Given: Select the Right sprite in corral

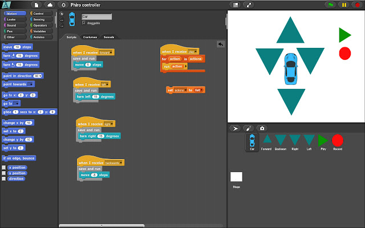Looking at the screenshot, I should 295,142.
